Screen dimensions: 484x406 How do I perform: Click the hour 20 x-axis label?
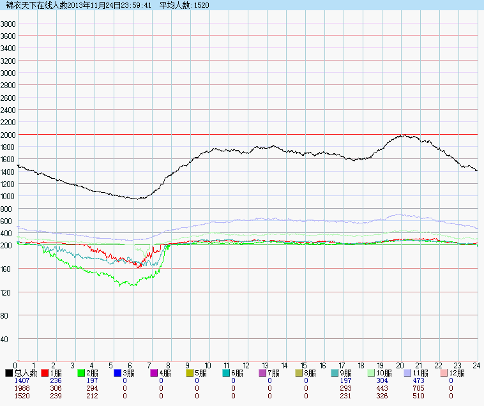click(x=400, y=366)
